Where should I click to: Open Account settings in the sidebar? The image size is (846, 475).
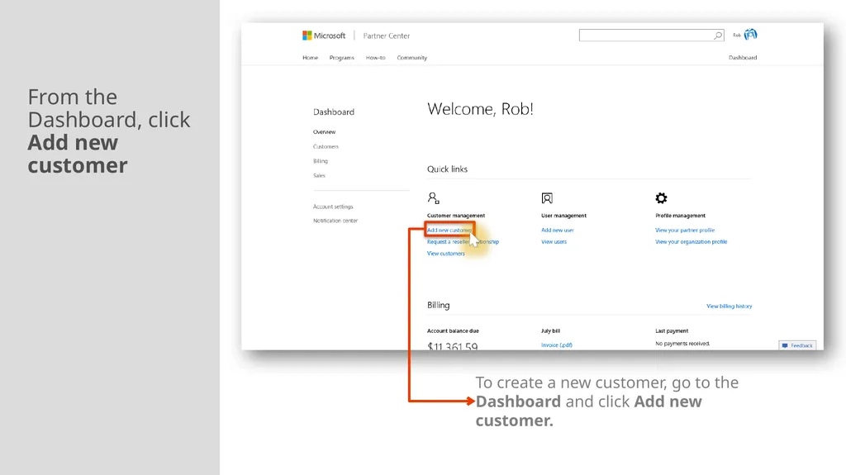[333, 207]
